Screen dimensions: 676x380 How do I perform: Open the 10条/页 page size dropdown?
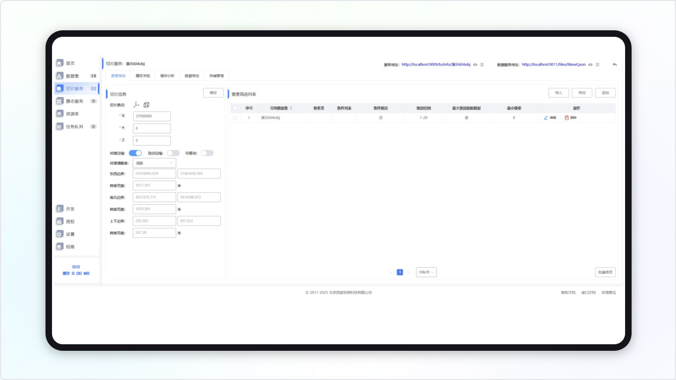pyautogui.click(x=426, y=272)
